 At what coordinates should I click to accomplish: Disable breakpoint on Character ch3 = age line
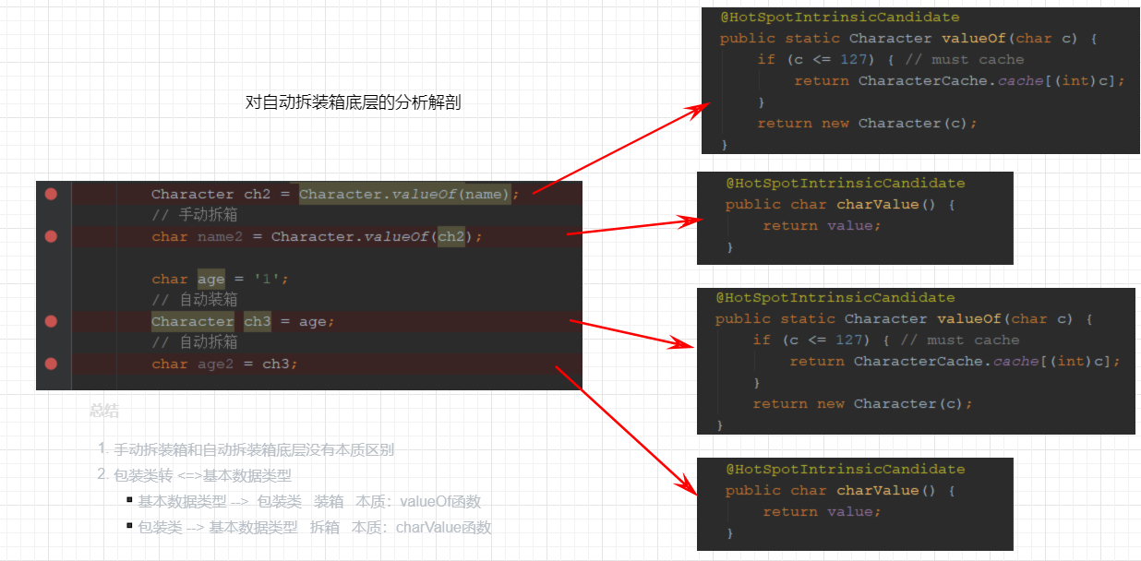[x=51, y=321]
